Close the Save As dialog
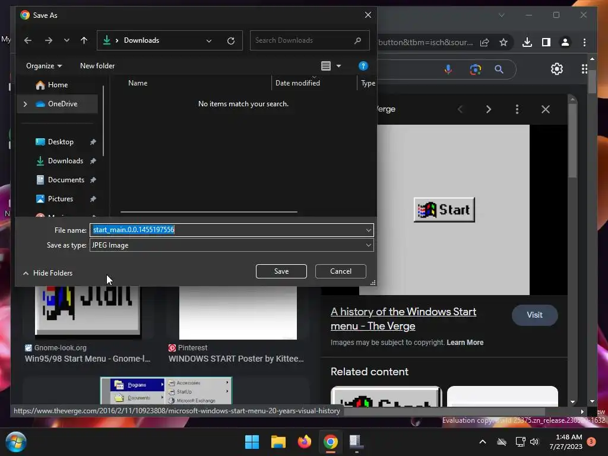The image size is (608, 456). point(368,15)
